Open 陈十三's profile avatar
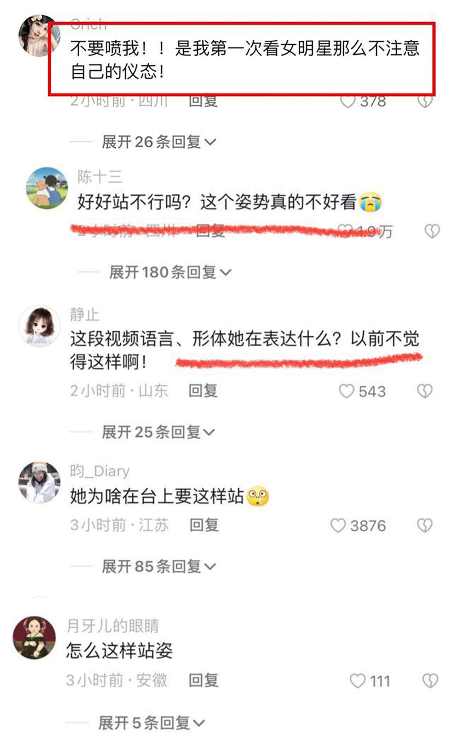 pos(47,188)
